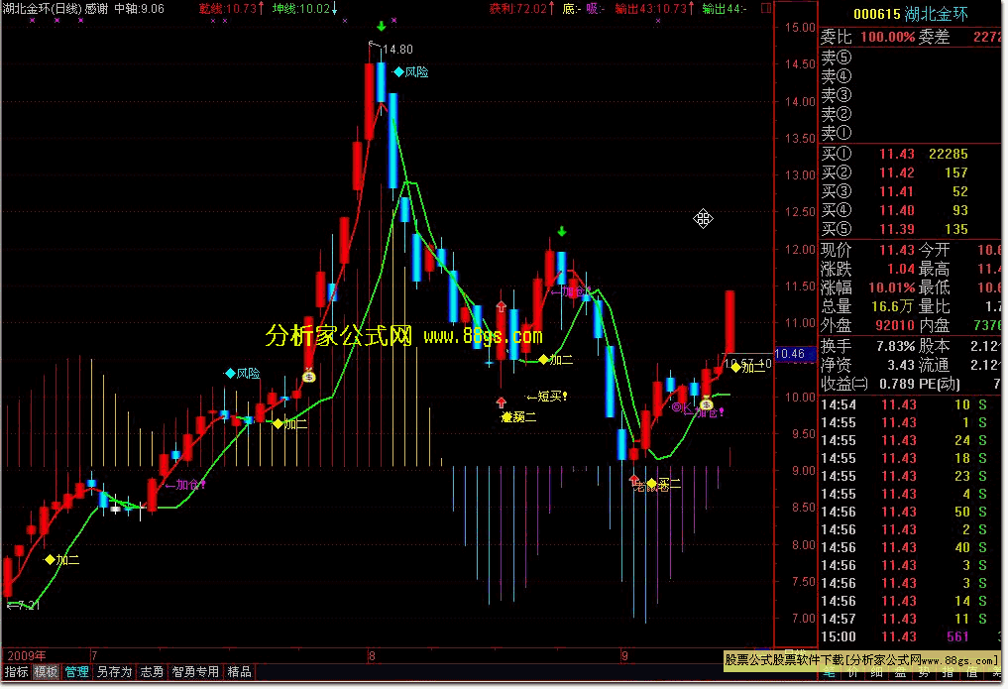The height and width of the screenshot is (689, 1008).
Task: Switch to the 指 tab in the quote panel
Action: (949, 673)
